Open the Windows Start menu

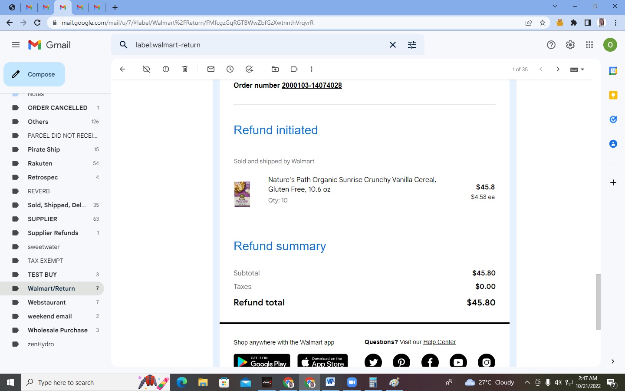click(10, 382)
